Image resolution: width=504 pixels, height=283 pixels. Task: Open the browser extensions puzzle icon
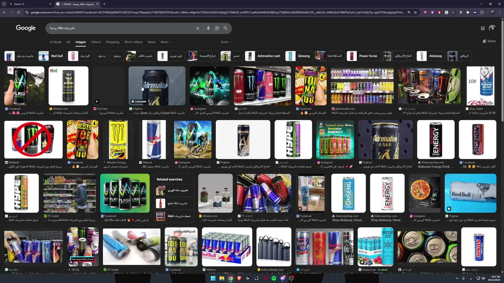(482, 12)
